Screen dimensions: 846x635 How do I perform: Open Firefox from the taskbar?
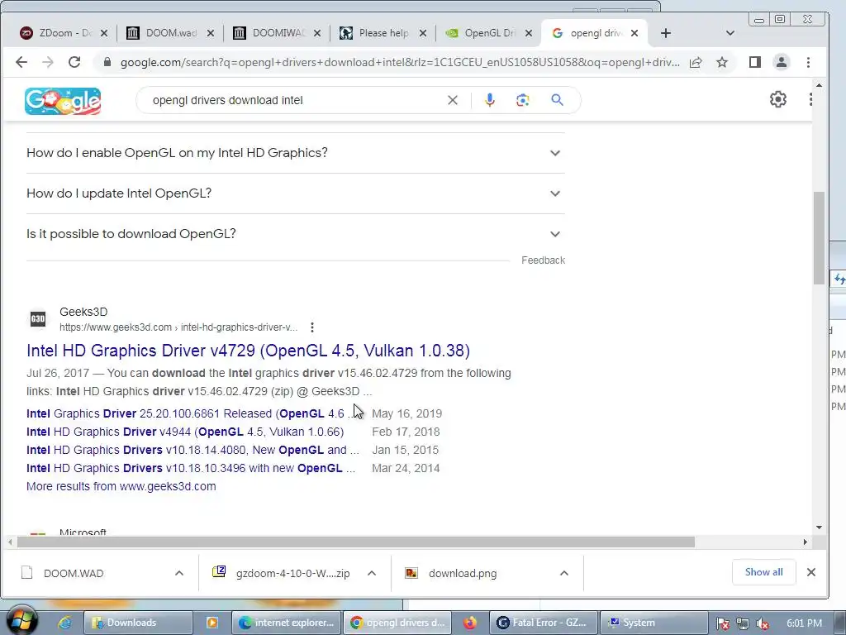[x=470, y=623]
